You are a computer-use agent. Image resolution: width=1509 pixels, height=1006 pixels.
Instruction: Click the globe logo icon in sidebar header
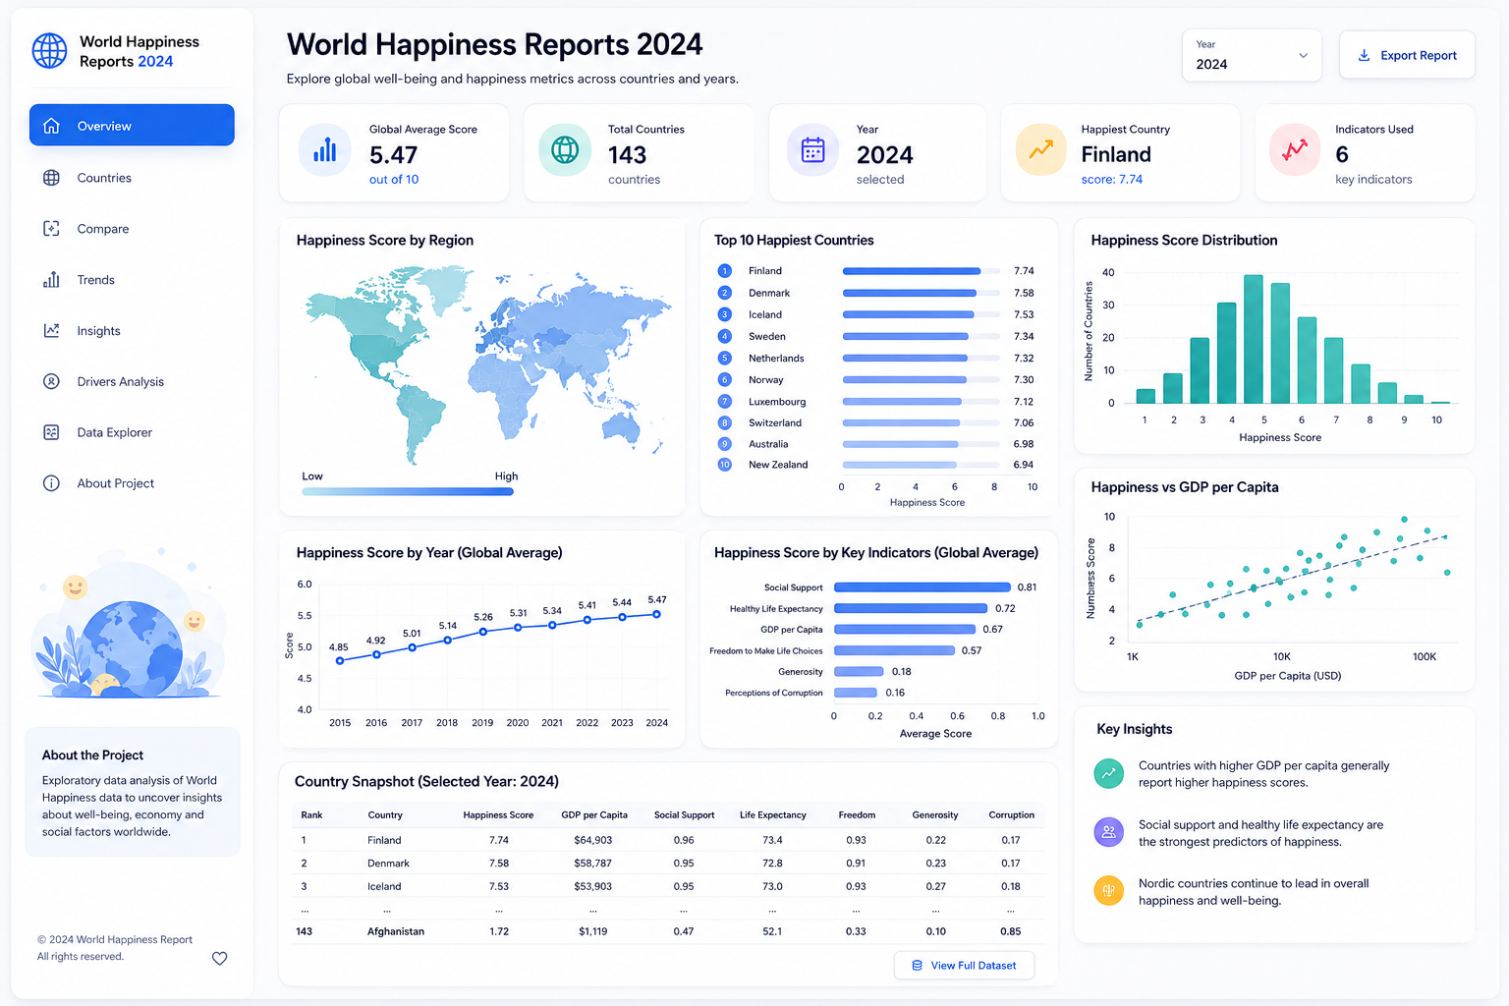(49, 51)
